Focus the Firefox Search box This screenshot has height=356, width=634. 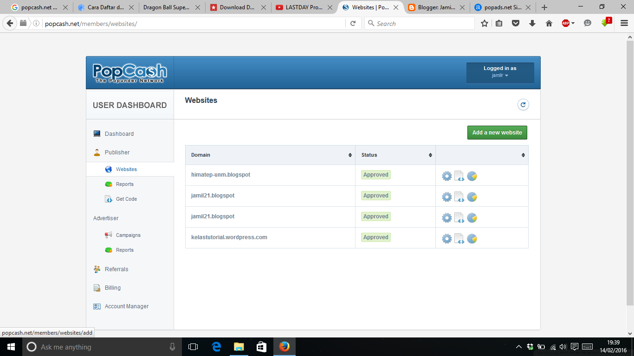tap(420, 24)
